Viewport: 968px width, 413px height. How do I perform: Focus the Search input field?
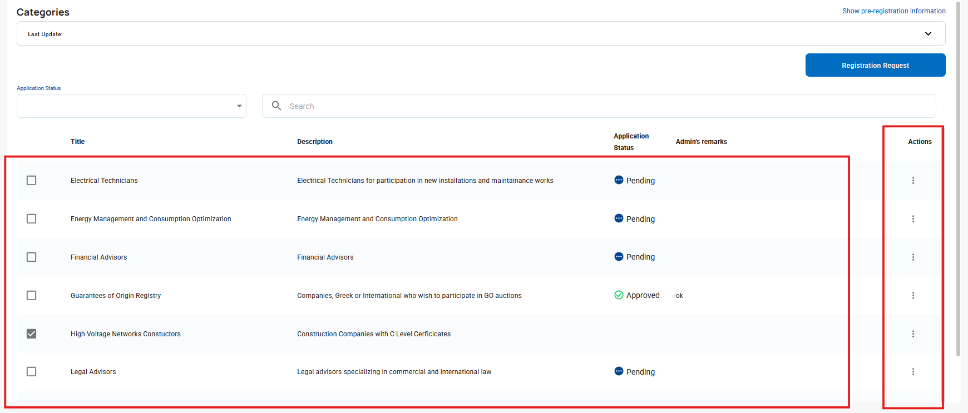(x=599, y=106)
